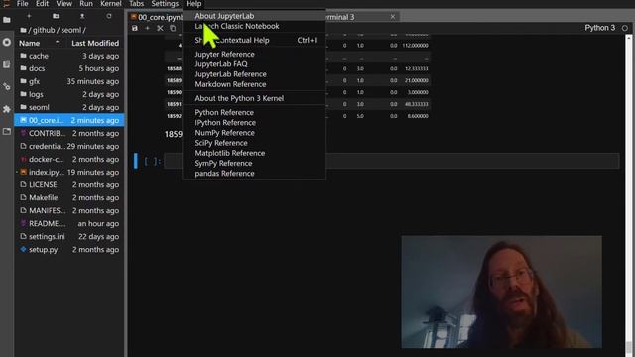The height and width of the screenshot is (357, 635).
Task: Select Show Contextual Help entry
Action: tap(254, 40)
